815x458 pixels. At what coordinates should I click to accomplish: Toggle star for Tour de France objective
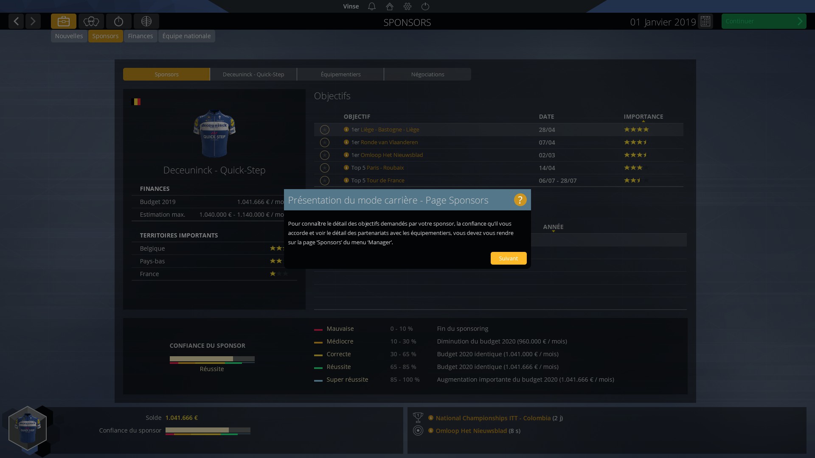pyautogui.click(x=325, y=181)
